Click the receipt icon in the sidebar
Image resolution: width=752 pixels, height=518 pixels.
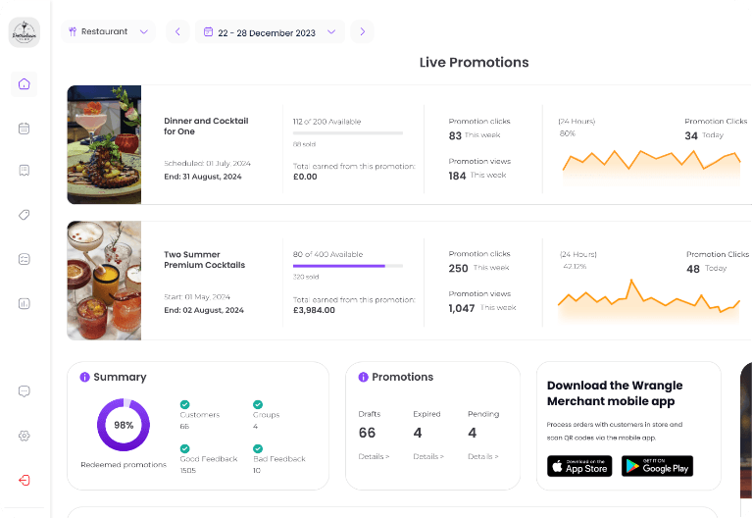tap(25, 171)
